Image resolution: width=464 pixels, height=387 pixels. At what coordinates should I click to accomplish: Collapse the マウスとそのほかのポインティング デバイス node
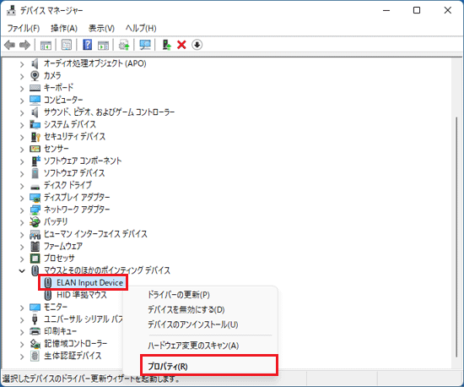click(x=22, y=271)
